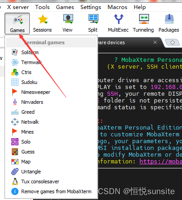The image size is (182, 200).
Task: Choose Remove games from MobaXterm
Action: [51, 191]
